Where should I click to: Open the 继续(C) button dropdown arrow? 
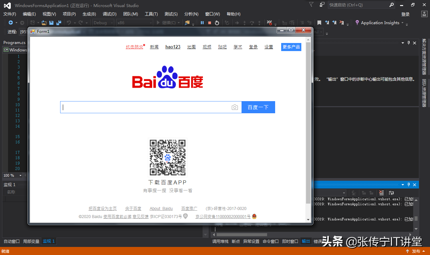pos(179,23)
